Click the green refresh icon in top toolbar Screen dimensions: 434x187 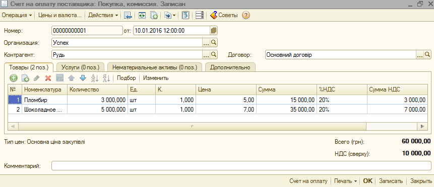coord(142,16)
